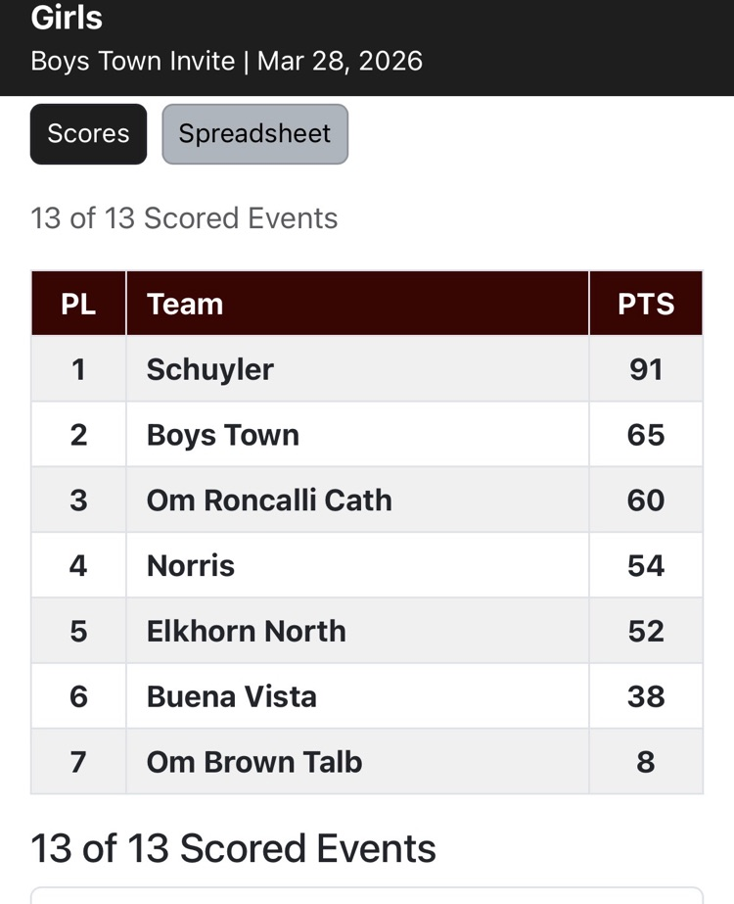Click the Boys Town Invite meet title
Viewport: 734px width, 904px height.
pyautogui.click(x=133, y=61)
